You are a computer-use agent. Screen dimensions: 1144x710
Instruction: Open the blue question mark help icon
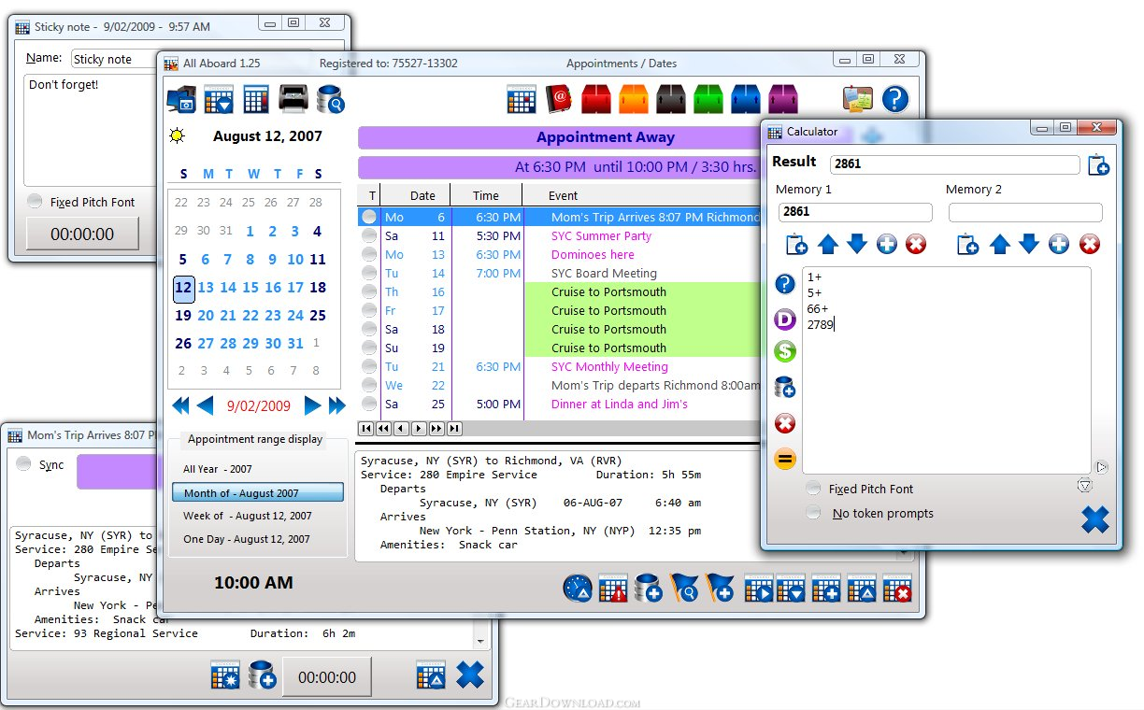pyautogui.click(x=894, y=98)
